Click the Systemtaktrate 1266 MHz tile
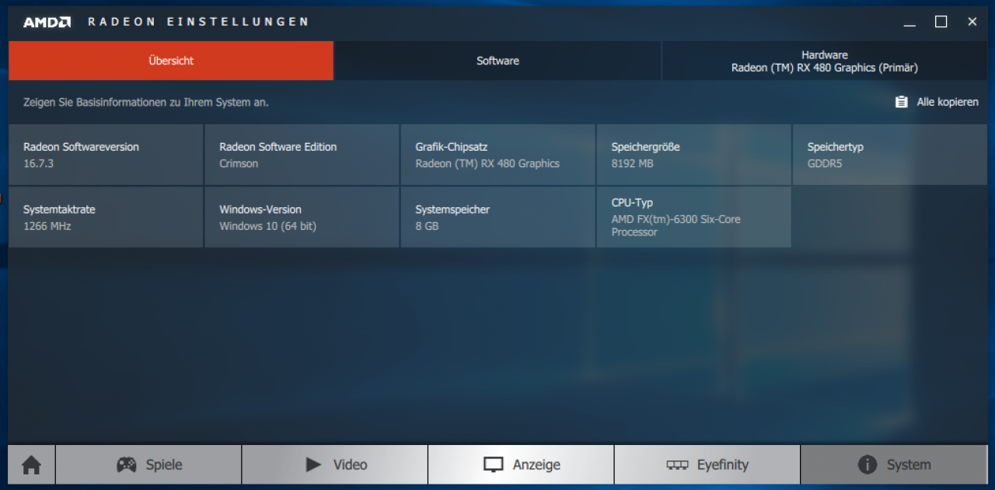This screenshot has width=995, height=490. tap(106, 217)
